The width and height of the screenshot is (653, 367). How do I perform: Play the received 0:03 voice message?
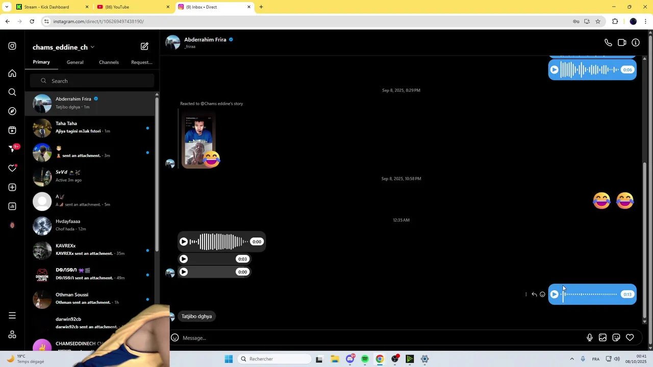[184, 259]
